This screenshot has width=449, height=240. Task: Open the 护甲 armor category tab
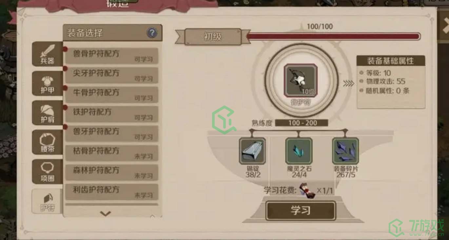(x=47, y=83)
